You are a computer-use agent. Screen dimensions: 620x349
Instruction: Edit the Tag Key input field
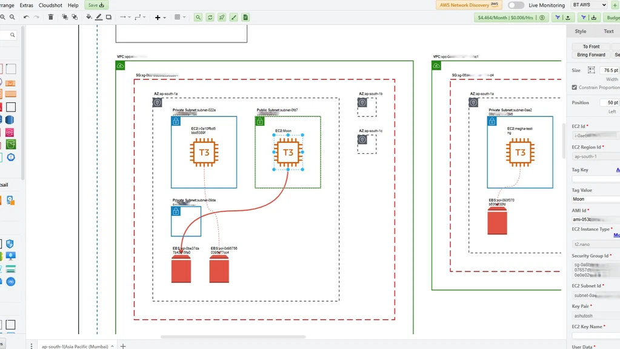pyautogui.click(x=596, y=179)
